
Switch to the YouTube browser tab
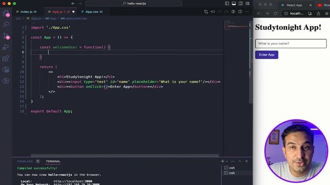pos(324,5)
